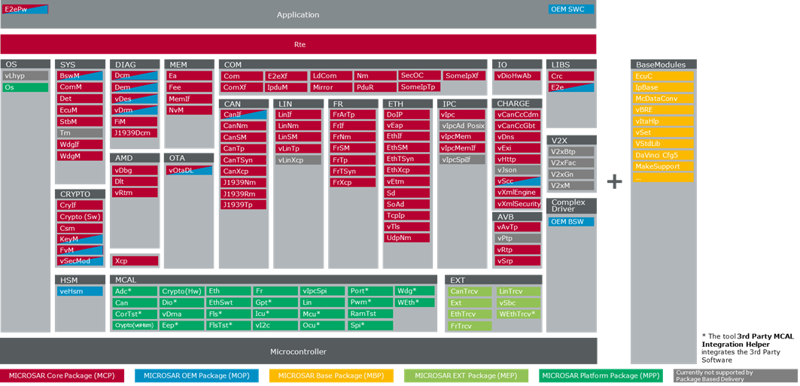
Task: Click the red Rte bar
Action: (x=299, y=44)
